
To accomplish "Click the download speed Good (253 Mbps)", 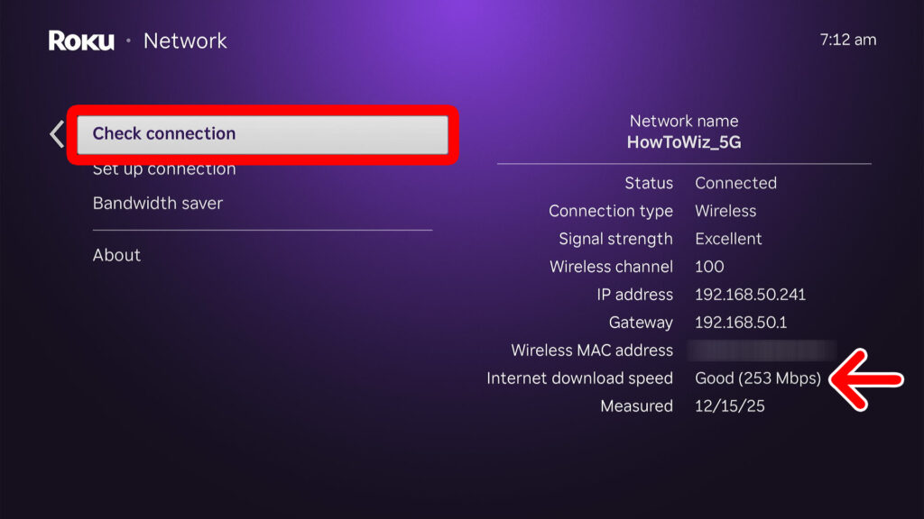I will coord(759,378).
